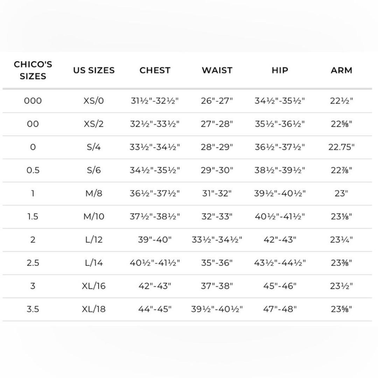Click the XL/18 US size cell
The width and height of the screenshot is (378, 378).
(93, 309)
